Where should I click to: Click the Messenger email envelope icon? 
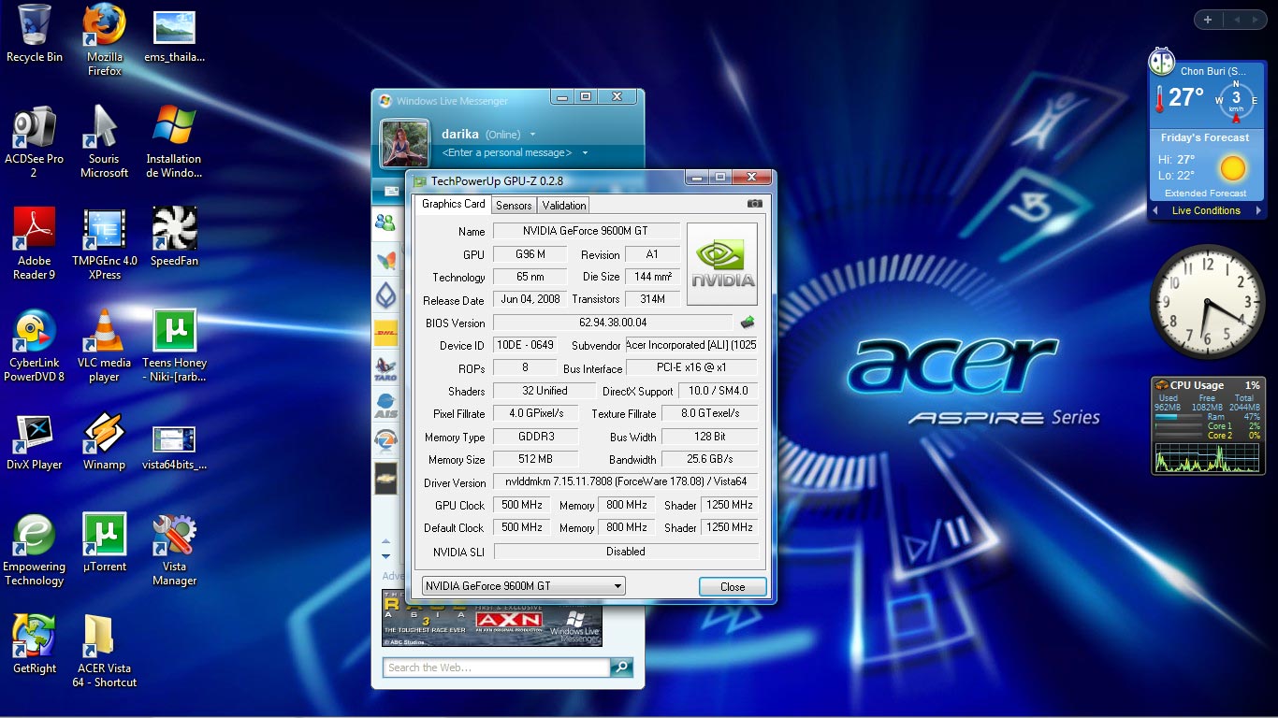coord(392,191)
